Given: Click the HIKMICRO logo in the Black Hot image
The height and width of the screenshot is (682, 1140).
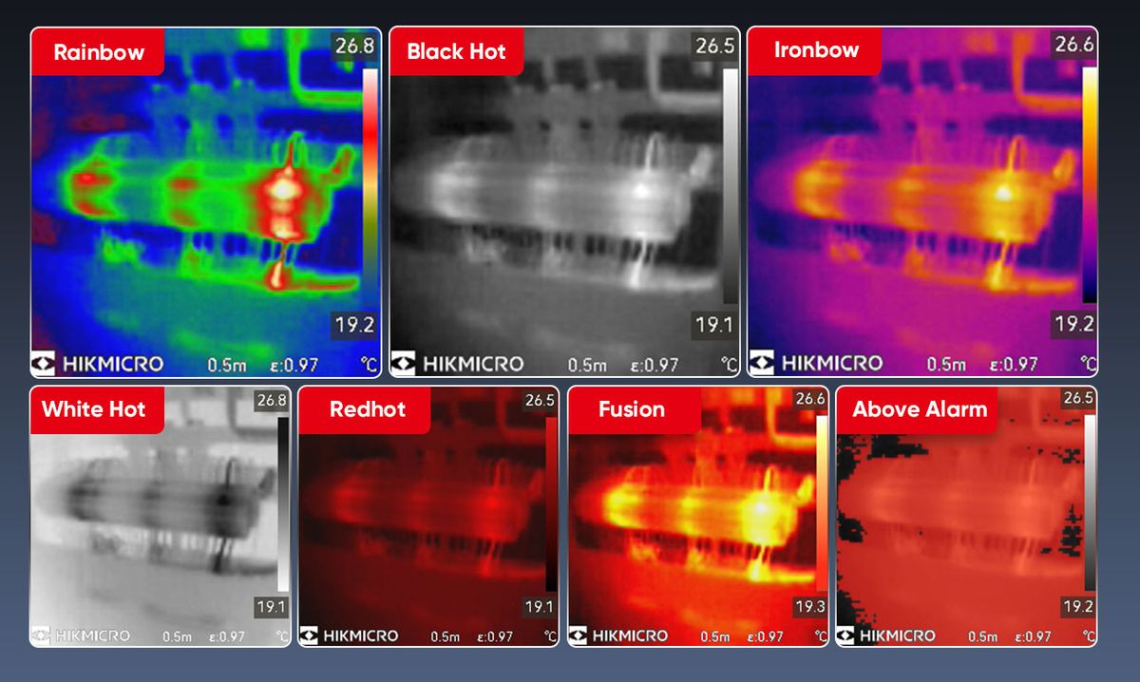Looking at the screenshot, I should [x=458, y=363].
